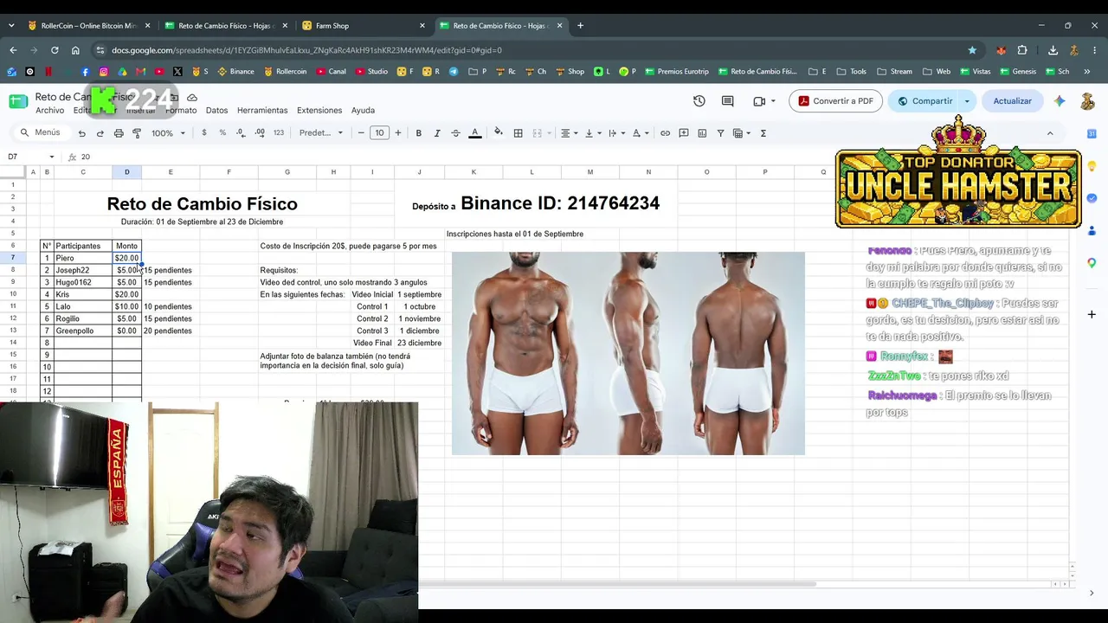Open Google Calendar side panel
Image resolution: width=1108 pixels, height=623 pixels.
coord(1092,133)
